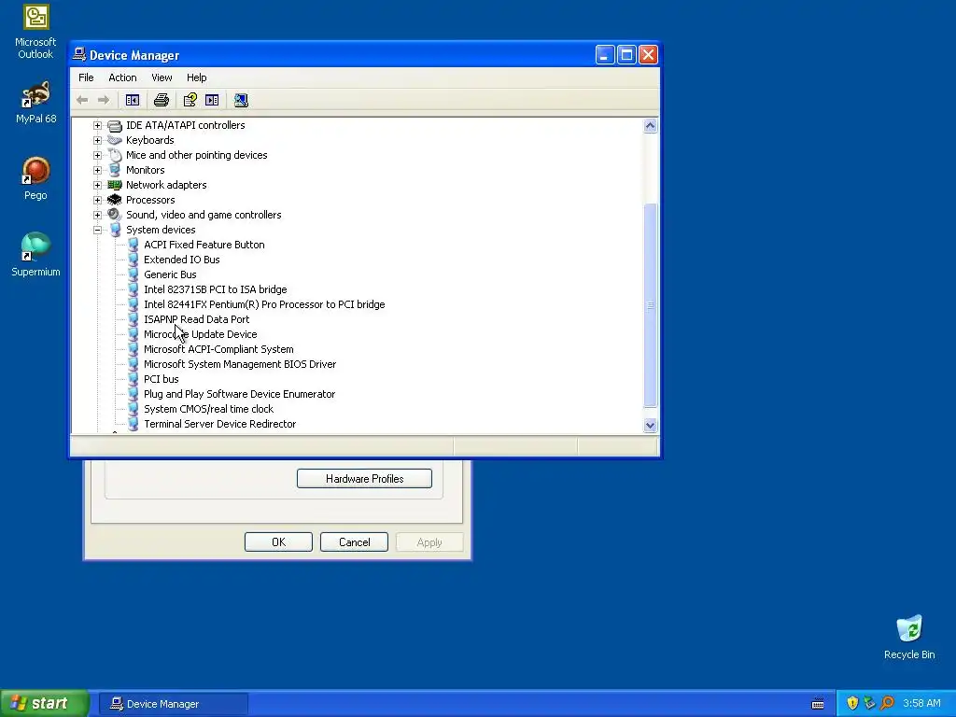Viewport: 956px width, 717px height.
Task: Click the Monitors category icon
Action: [115, 170]
